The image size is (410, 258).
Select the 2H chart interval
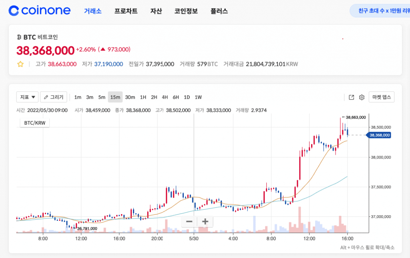tap(154, 97)
